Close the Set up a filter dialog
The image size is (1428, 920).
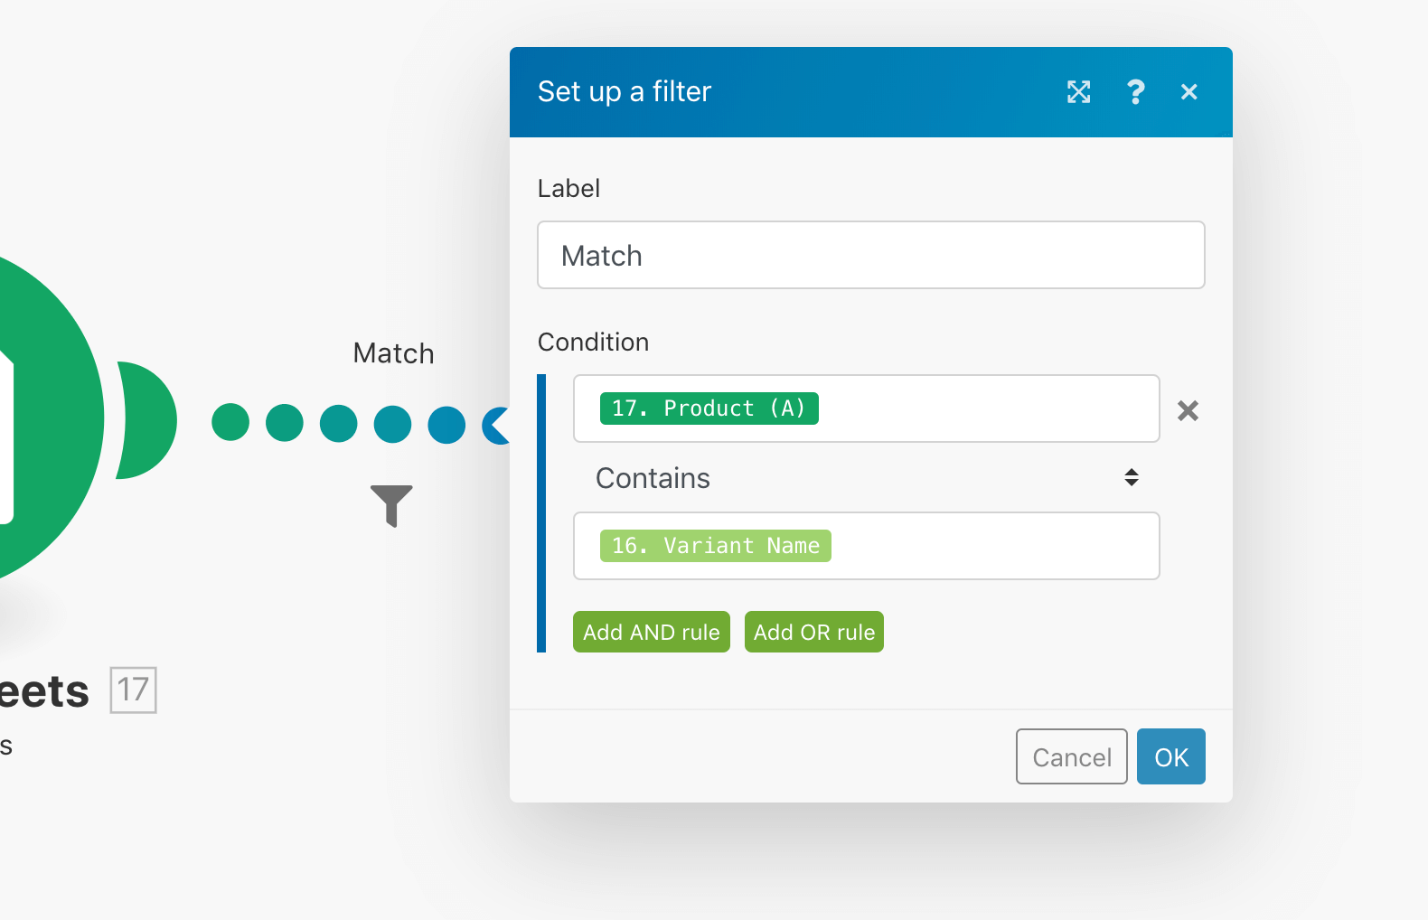1189,92
